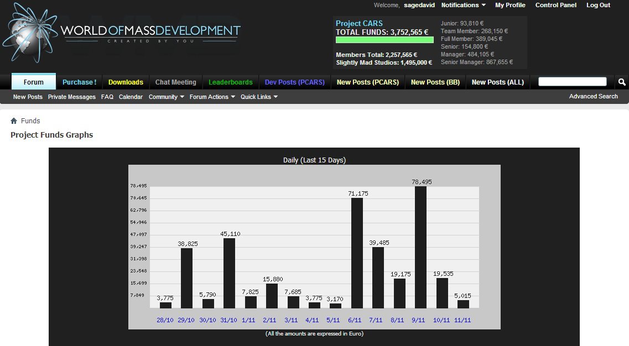
Task: Click the Full Member: 389,045 € entry
Action: point(471,39)
